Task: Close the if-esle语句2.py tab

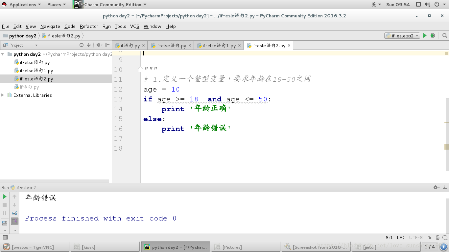Action: pos(289,46)
